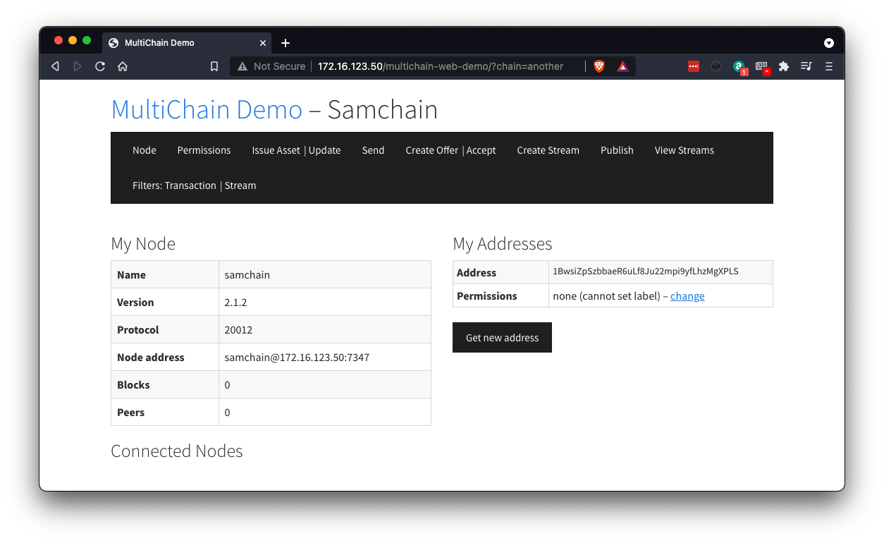Open the Stream filters page
This screenshot has width=884, height=543.
pyautogui.click(x=240, y=185)
